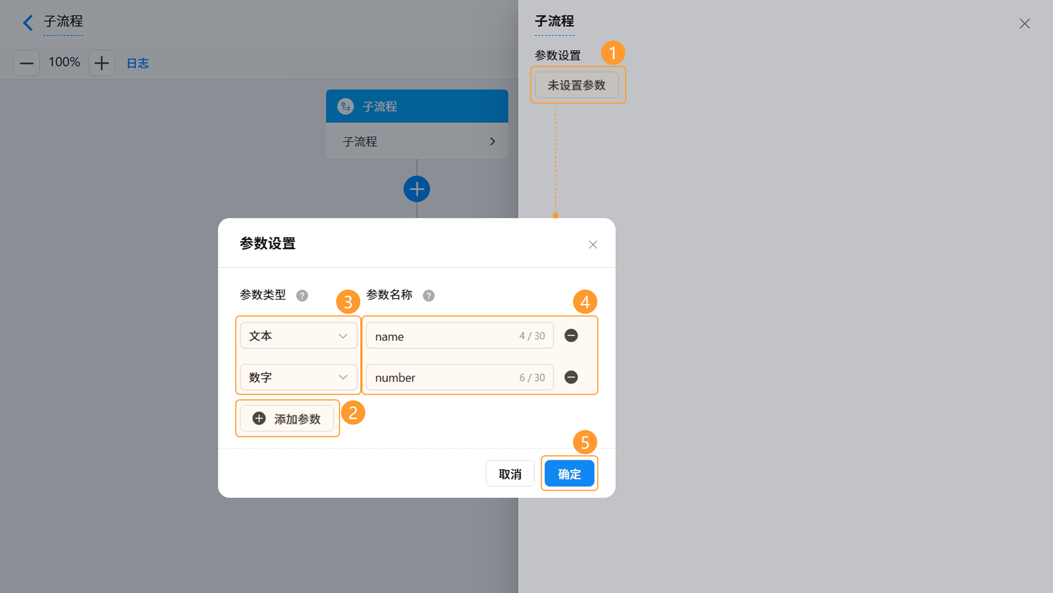Zoom in with the plus button
This screenshot has height=593, width=1053.
click(x=102, y=63)
